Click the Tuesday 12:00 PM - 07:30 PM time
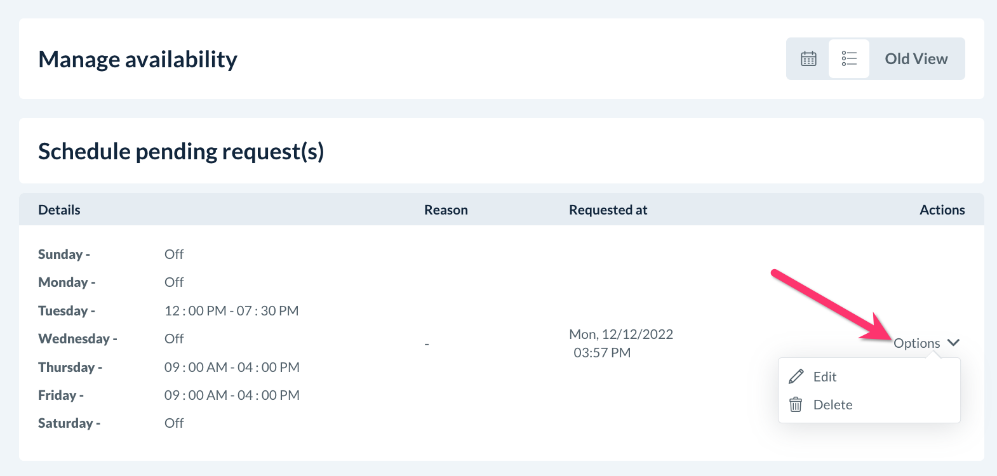 point(231,311)
